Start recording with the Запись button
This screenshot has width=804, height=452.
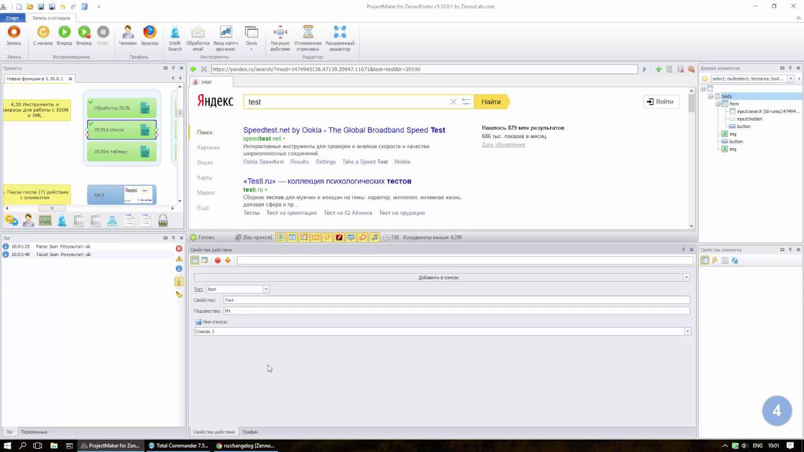pos(14,36)
